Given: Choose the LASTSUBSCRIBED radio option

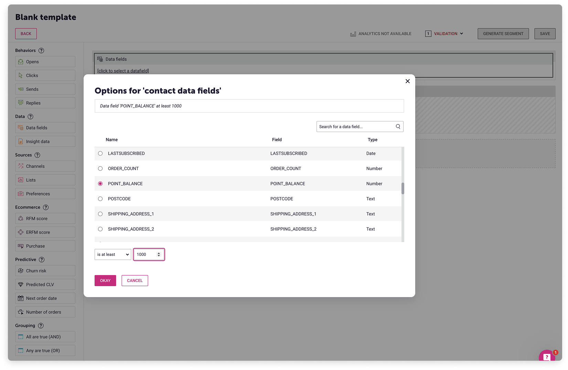Looking at the screenshot, I should coord(100,153).
